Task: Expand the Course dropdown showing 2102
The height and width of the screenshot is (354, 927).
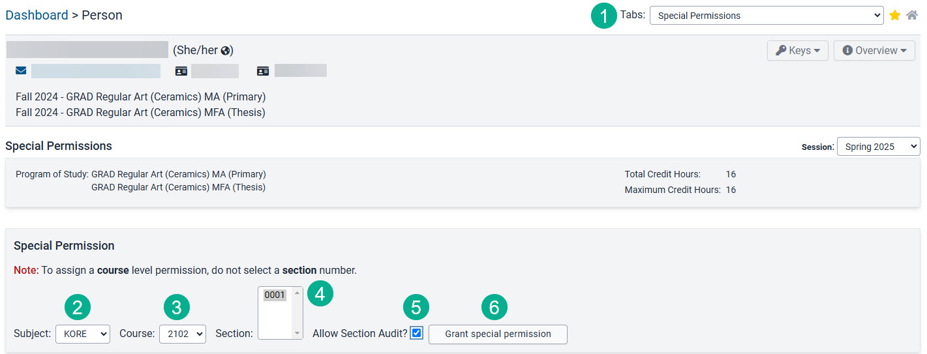Action: click(x=183, y=334)
